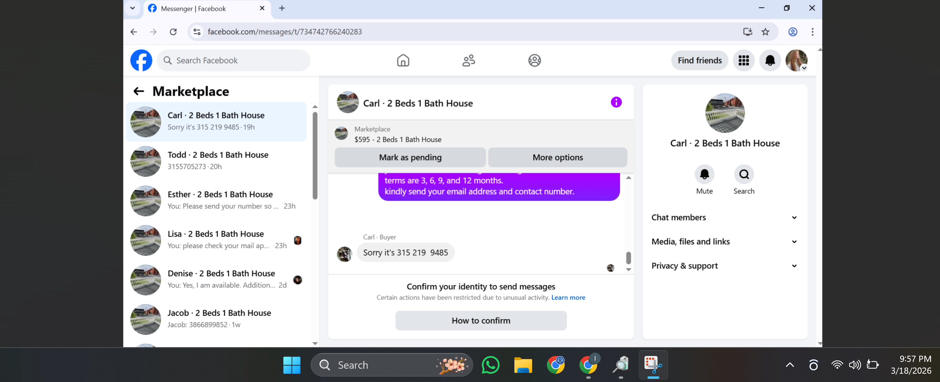Screen dimensions: 940x382
Task: Open Todd's 2 Beds 1 Bath House chat
Action: pos(217,161)
